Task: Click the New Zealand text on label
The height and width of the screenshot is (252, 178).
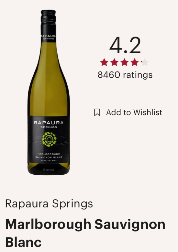Action: click(x=49, y=160)
